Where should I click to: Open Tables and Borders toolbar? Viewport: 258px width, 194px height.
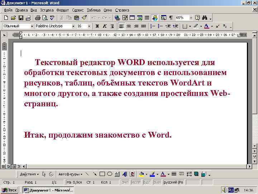(125, 18)
